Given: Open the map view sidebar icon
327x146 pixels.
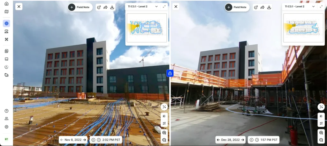Looking at the screenshot, I should tap(6, 12).
